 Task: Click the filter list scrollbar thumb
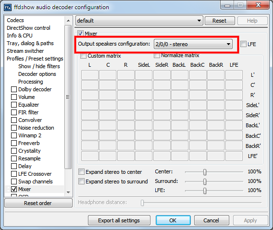(x=68, y=97)
